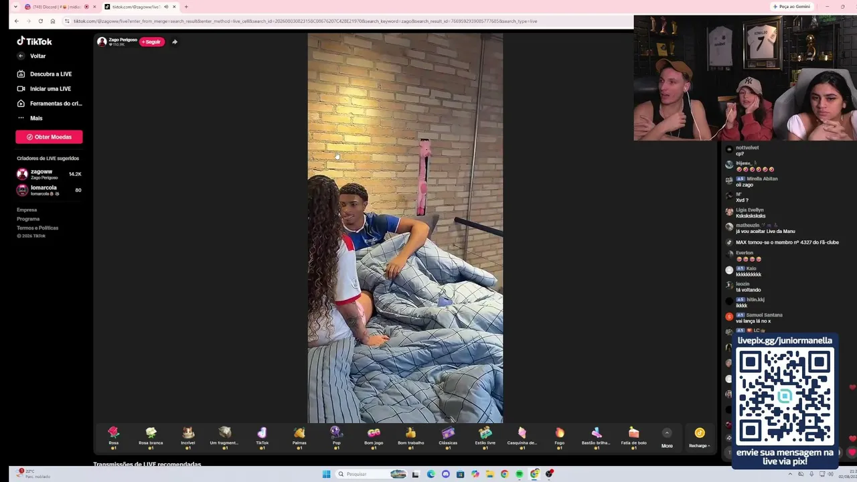Click Criadores de LIVE sugeridos heading
857x482 pixels.
click(x=48, y=159)
